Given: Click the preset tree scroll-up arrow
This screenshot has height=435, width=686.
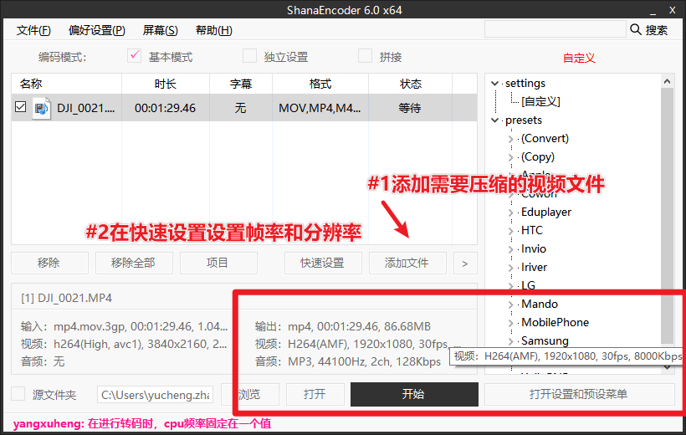Looking at the screenshot, I should point(667,81).
